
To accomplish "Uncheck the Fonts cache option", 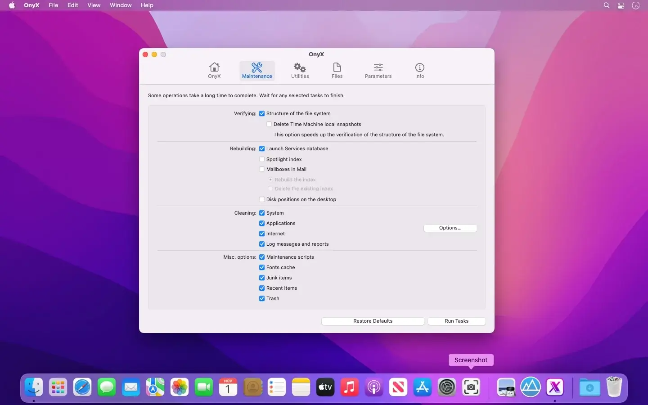I will point(262,267).
